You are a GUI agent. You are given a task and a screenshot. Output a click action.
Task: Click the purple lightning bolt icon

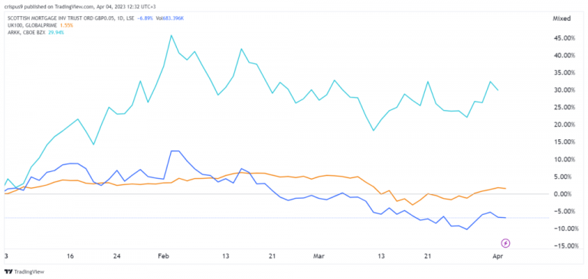pyautogui.click(x=506, y=243)
